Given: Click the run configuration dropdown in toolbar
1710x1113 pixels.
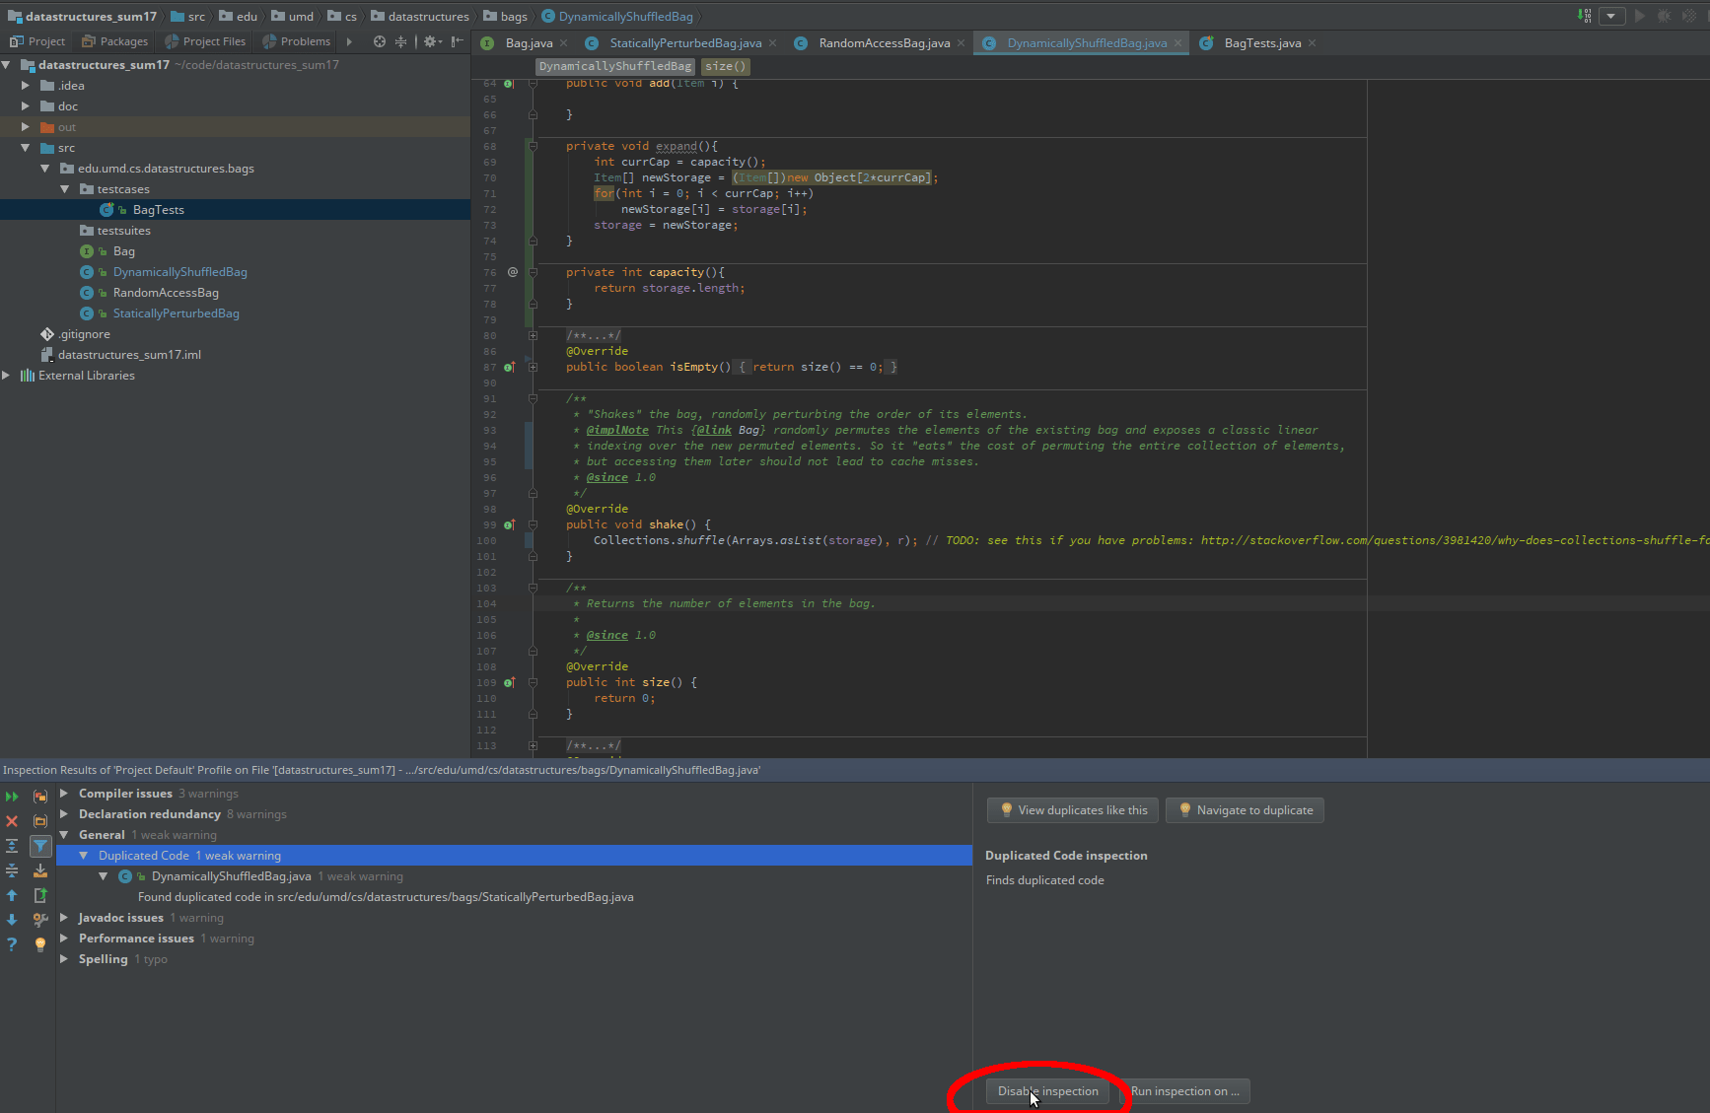Looking at the screenshot, I should (1611, 16).
